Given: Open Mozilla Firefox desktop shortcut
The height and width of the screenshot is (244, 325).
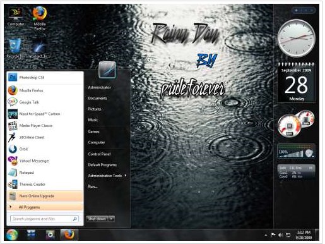Looking at the screenshot, I should point(40,18).
